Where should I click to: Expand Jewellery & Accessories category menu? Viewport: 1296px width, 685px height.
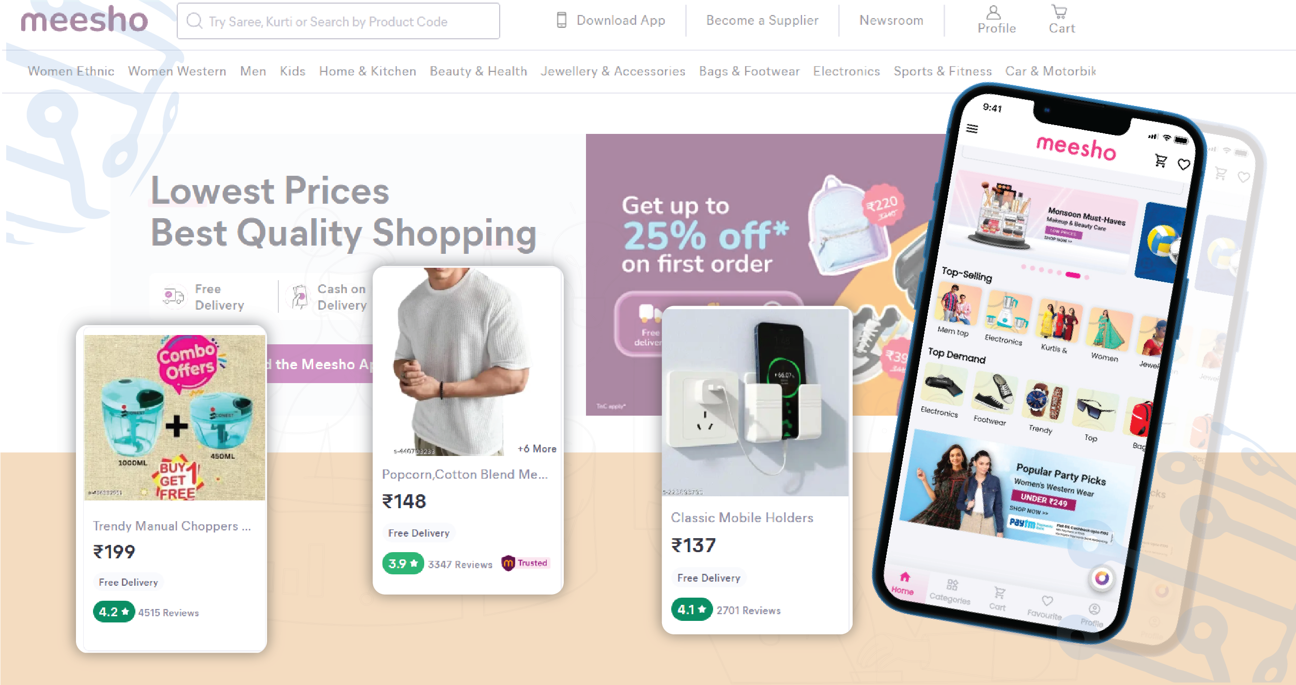612,71
